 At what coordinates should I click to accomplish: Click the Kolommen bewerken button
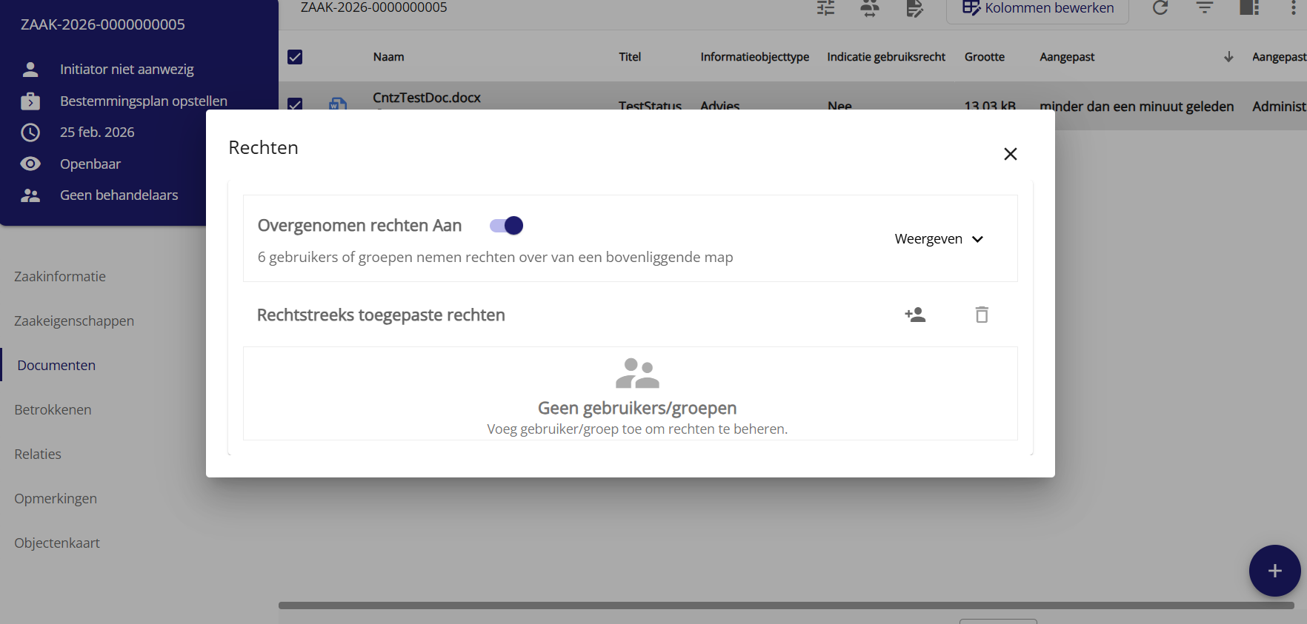click(x=1037, y=8)
